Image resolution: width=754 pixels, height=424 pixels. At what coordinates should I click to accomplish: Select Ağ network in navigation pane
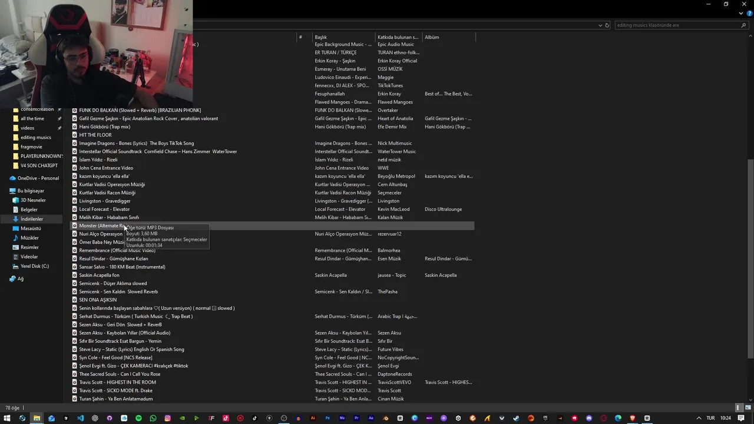(x=21, y=279)
